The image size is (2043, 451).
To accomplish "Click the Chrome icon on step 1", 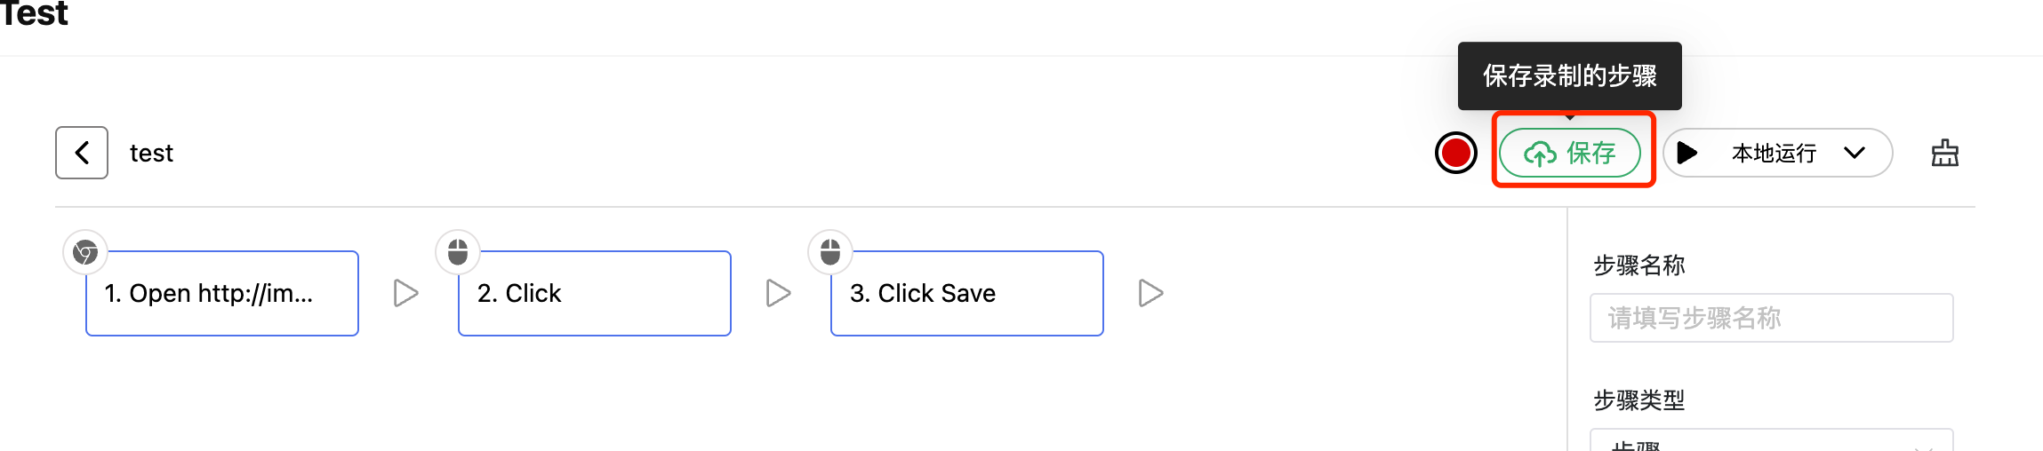I will pyautogui.click(x=85, y=253).
